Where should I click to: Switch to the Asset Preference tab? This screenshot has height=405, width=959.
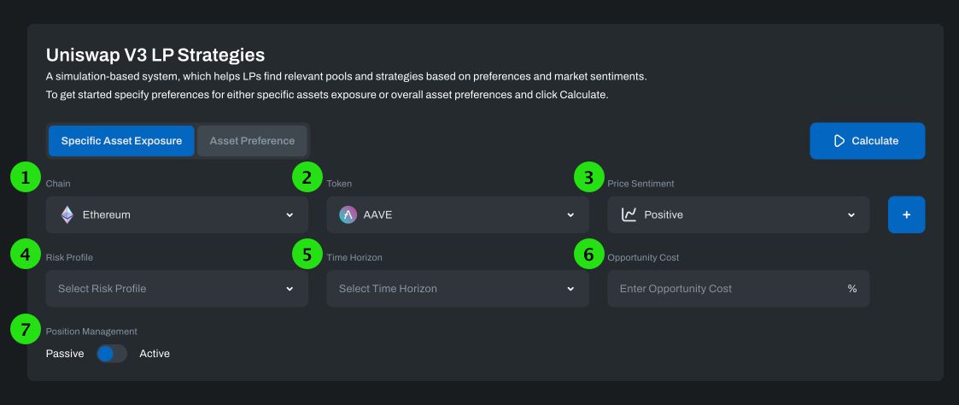click(x=252, y=141)
